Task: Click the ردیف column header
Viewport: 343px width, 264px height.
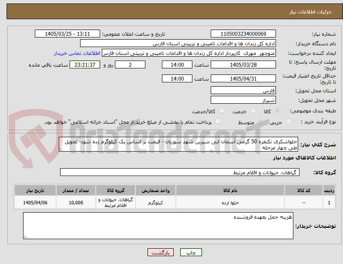Action: (329, 190)
